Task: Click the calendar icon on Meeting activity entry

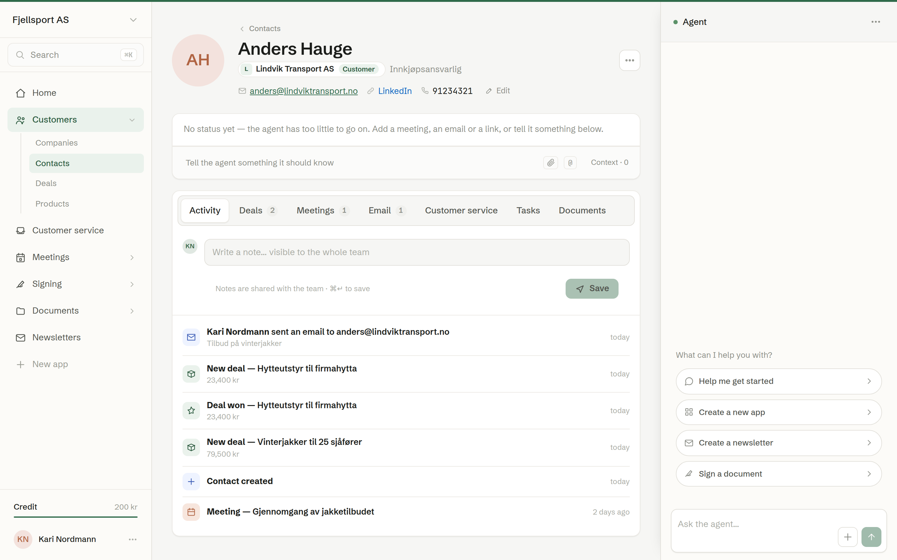Action: (x=191, y=512)
